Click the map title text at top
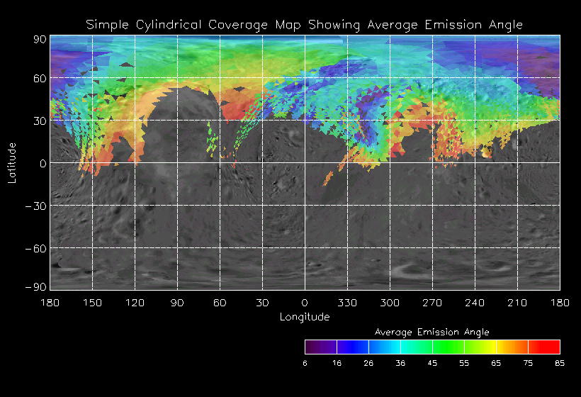Viewport: 581px width, 397px height. [305, 24]
